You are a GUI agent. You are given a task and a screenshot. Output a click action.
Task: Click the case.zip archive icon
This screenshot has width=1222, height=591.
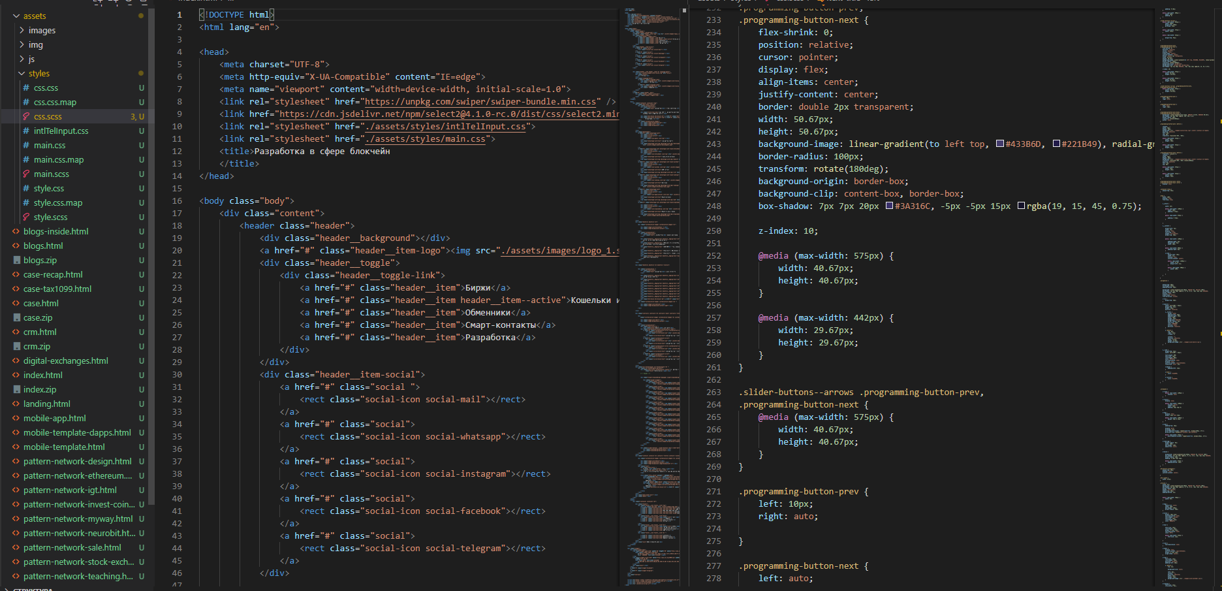click(16, 317)
